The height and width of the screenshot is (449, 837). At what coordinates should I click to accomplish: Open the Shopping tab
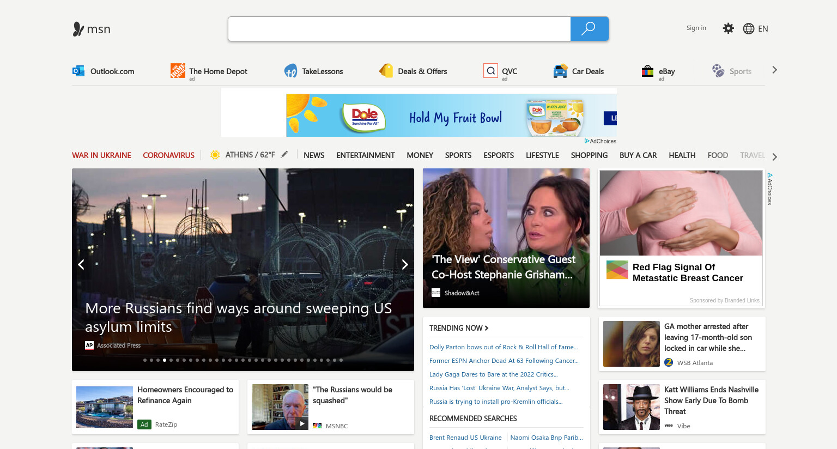pyautogui.click(x=589, y=155)
